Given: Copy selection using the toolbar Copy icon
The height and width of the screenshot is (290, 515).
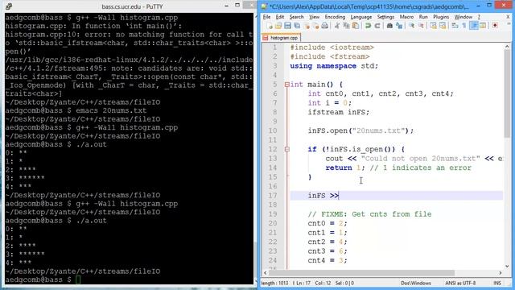Looking at the screenshot, I should [x=346, y=26].
